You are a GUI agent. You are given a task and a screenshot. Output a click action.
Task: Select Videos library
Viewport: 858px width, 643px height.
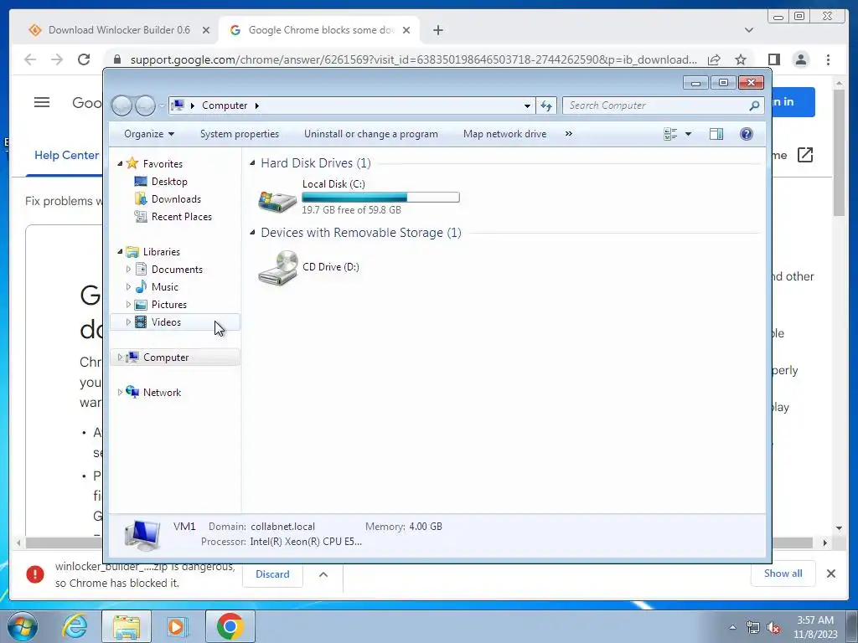(x=166, y=322)
